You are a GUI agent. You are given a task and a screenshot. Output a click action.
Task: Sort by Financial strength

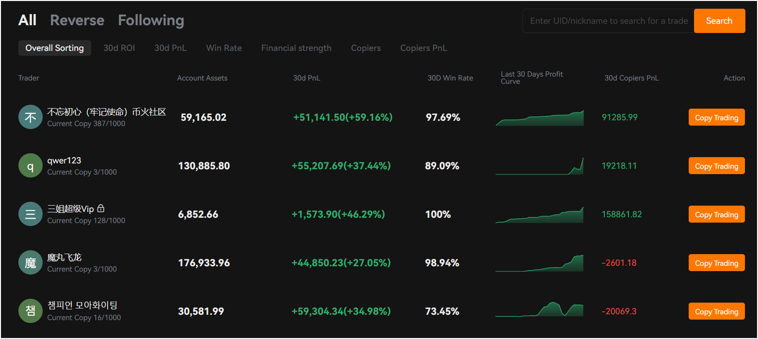tap(296, 48)
